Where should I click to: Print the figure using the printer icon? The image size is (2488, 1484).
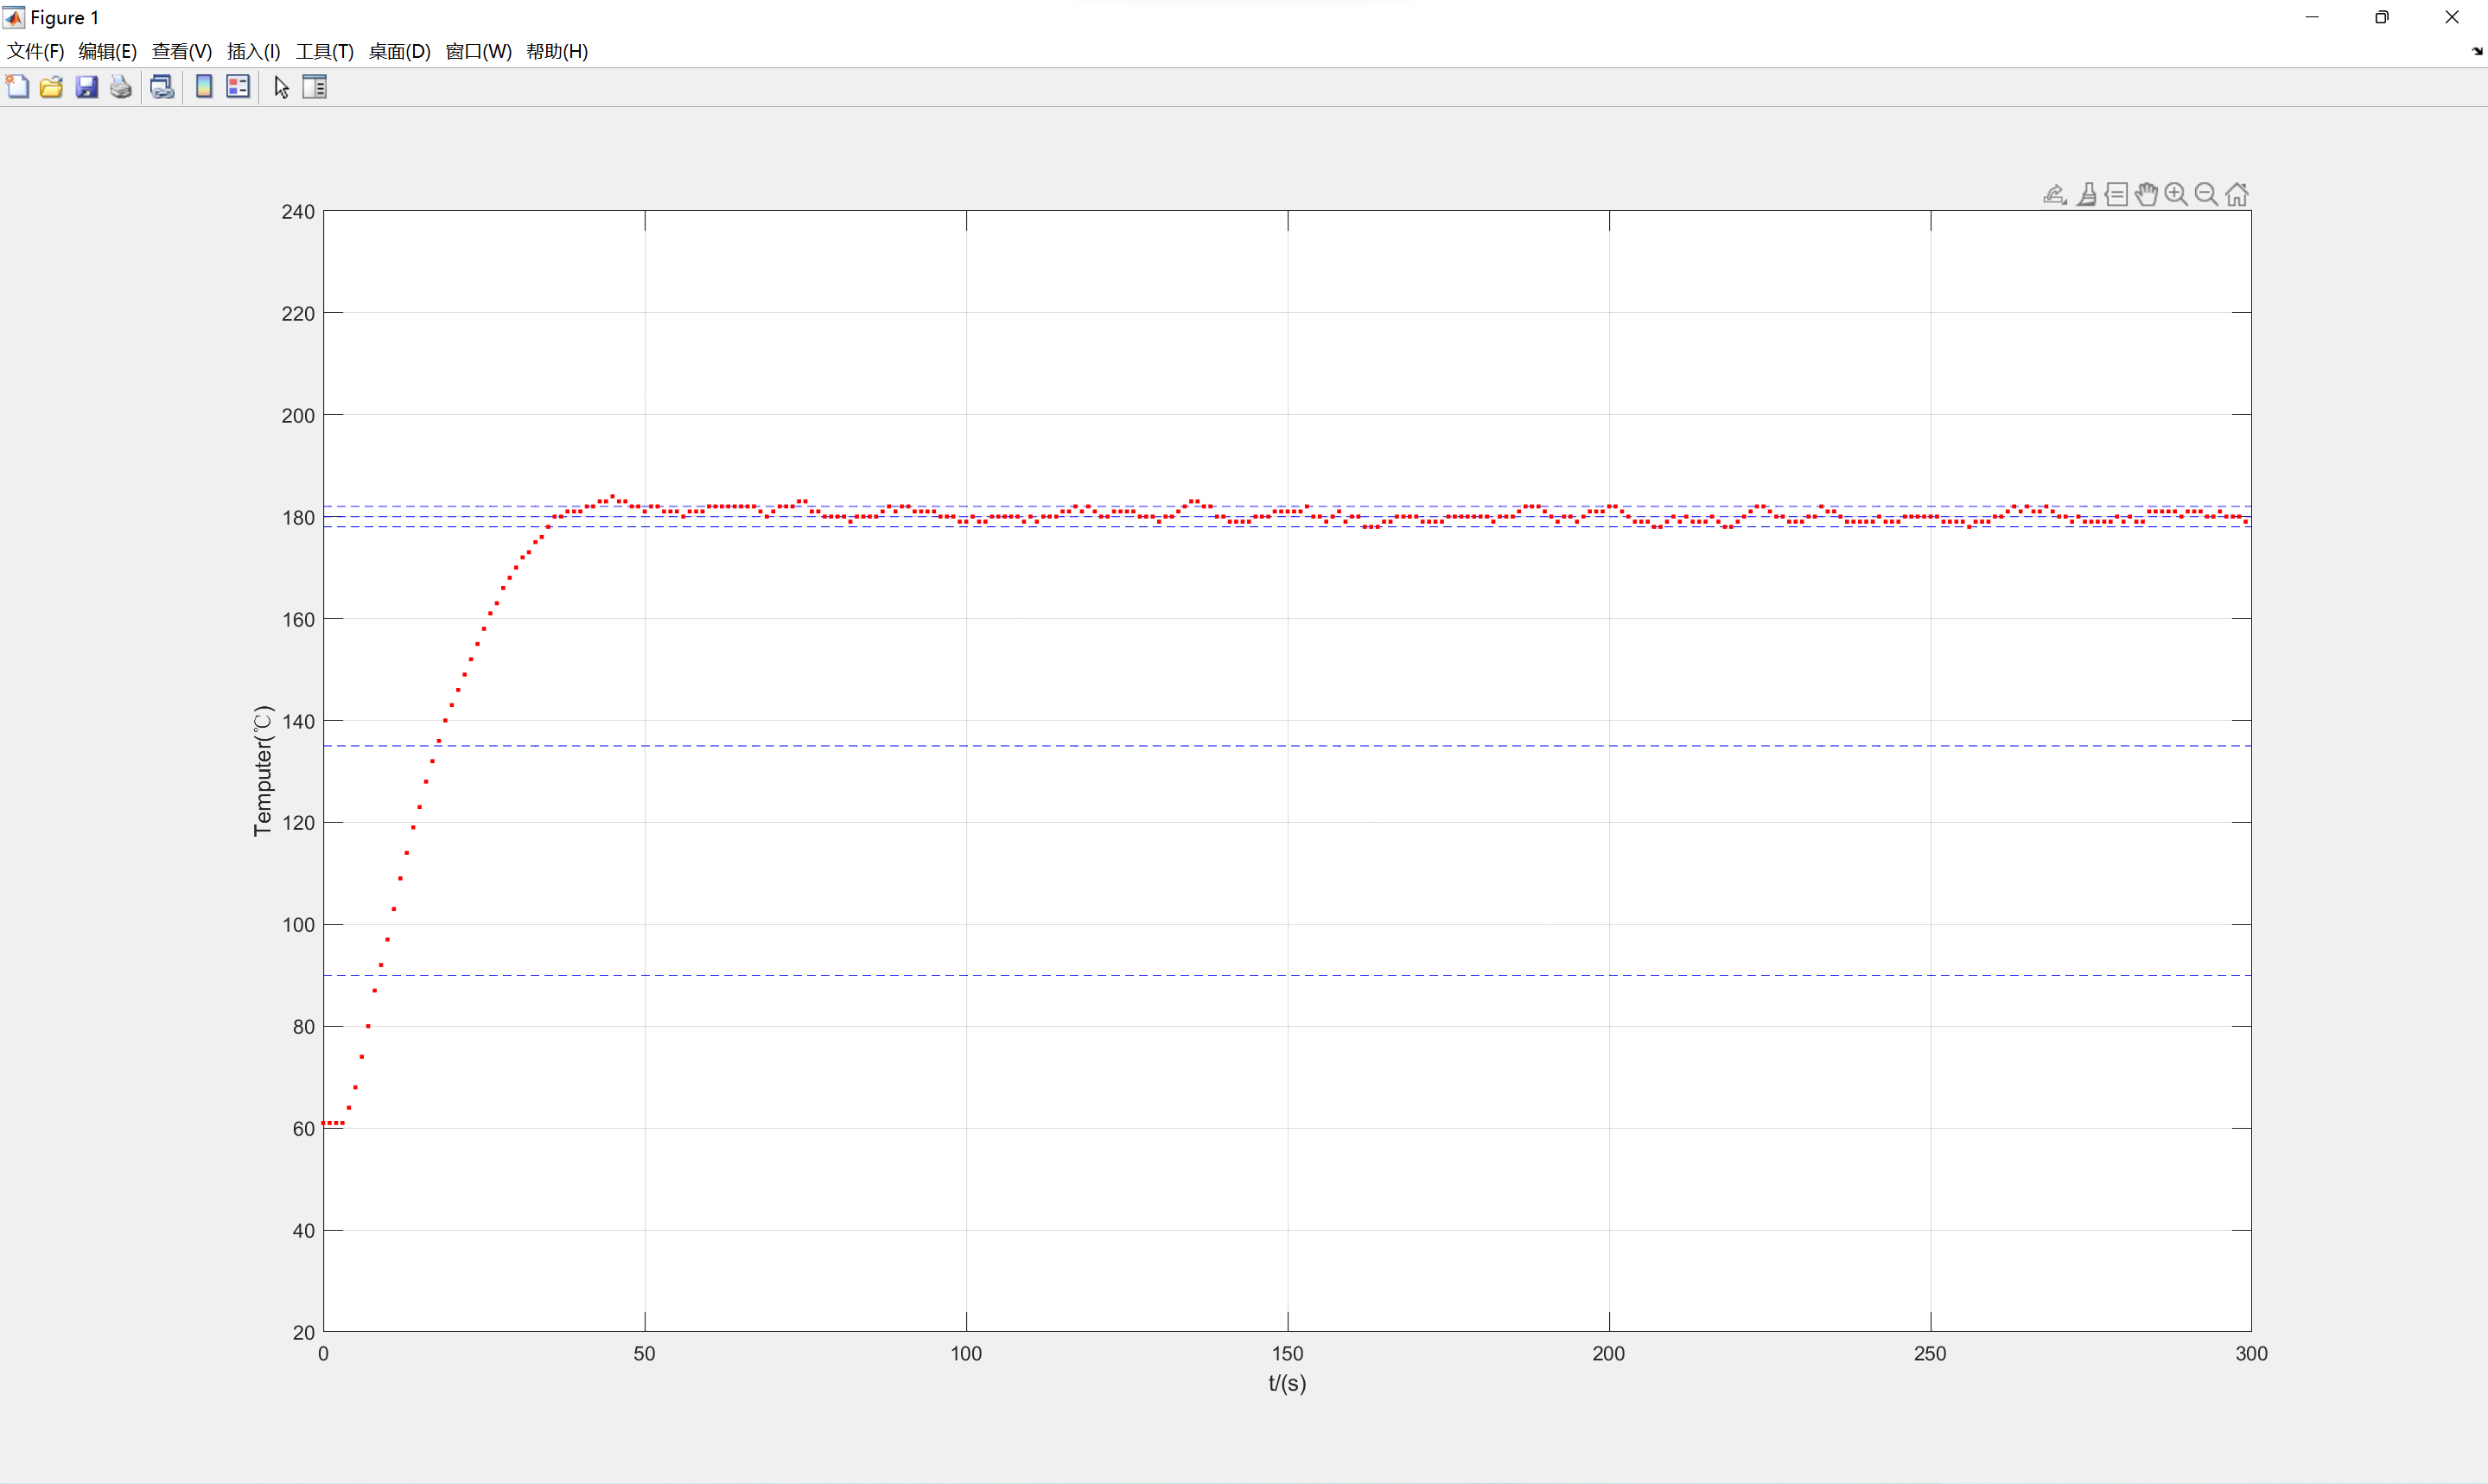(x=121, y=87)
